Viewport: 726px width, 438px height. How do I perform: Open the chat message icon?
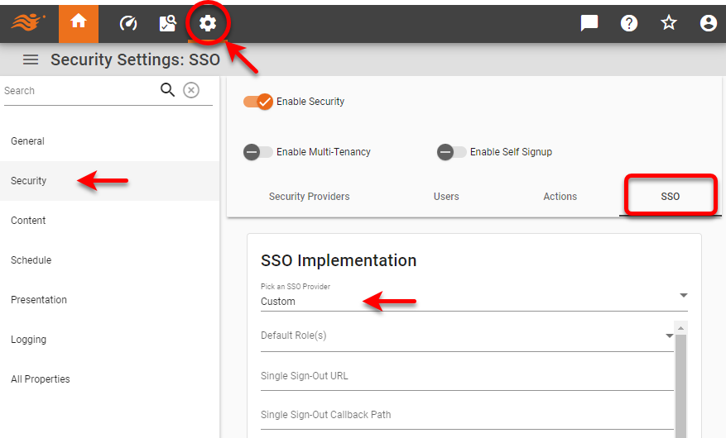pyautogui.click(x=589, y=23)
